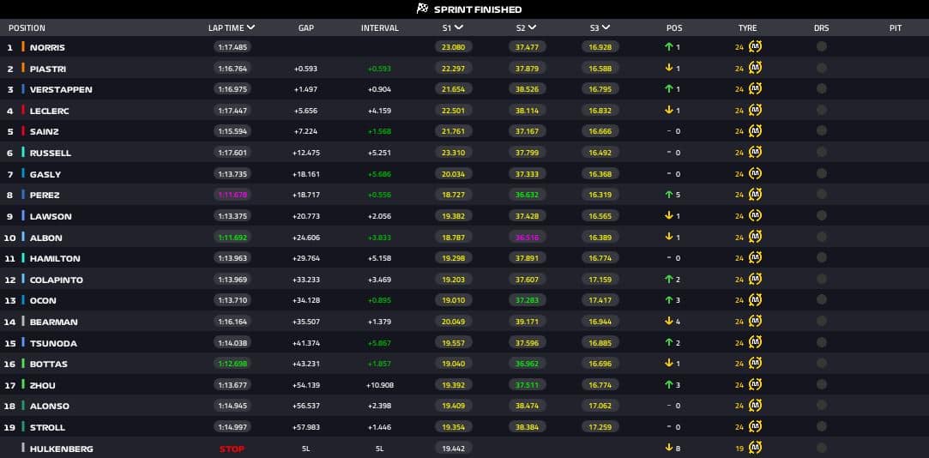Click Zhou's interval value +10.908
Image resolution: width=929 pixels, height=458 pixels.
pyautogui.click(x=380, y=385)
